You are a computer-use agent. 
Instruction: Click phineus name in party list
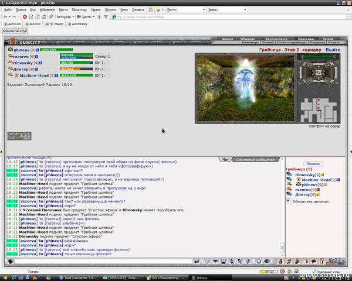point(21,50)
